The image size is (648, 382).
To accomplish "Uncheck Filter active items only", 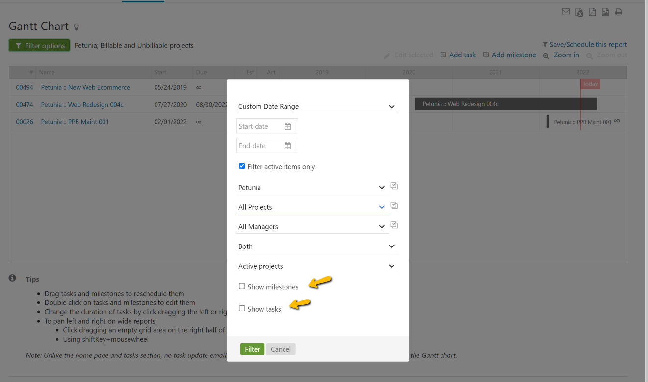I will coord(242,166).
